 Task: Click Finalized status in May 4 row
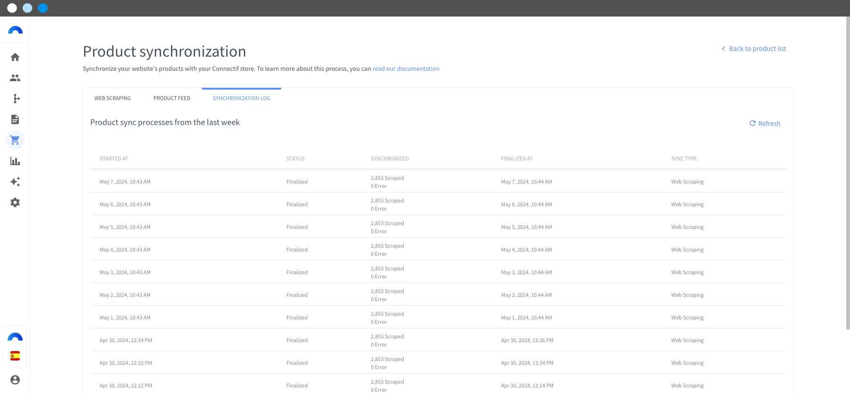pyautogui.click(x=297, y=250)
